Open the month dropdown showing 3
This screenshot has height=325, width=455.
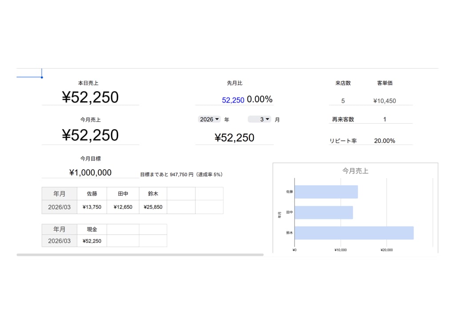click(259, 119)
